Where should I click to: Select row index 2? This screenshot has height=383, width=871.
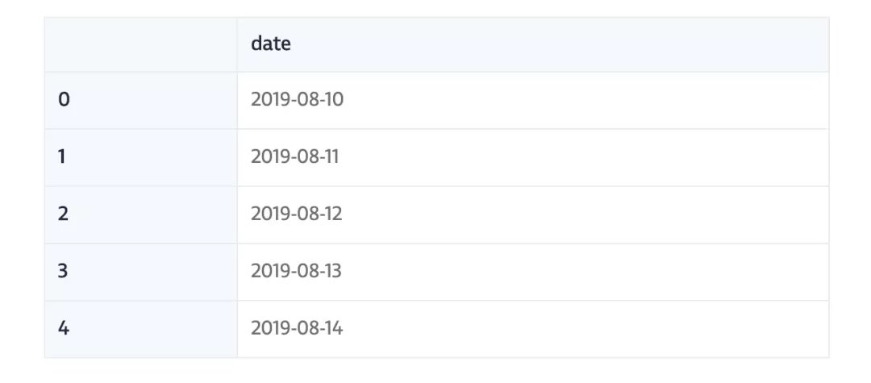pyautogui.click(x=64, y=214)
